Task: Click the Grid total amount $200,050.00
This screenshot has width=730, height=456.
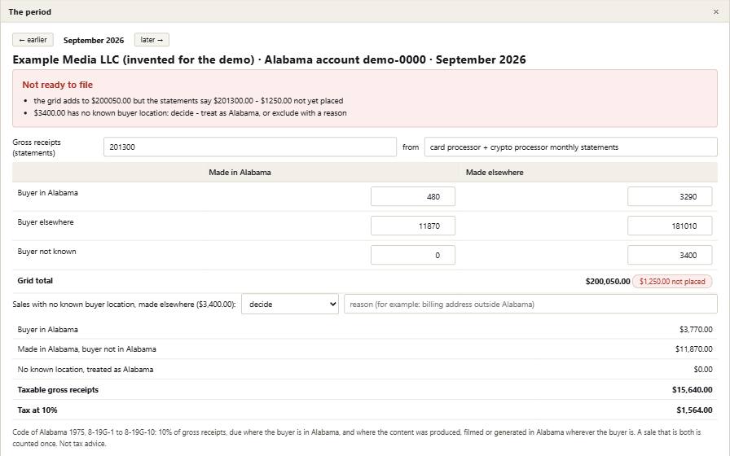Action: (x=608, y=282)
